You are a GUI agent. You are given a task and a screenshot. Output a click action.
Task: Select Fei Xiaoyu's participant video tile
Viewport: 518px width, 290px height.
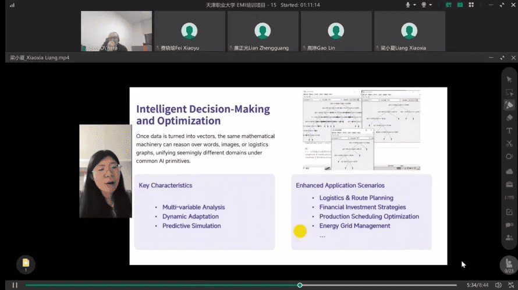coord(189,31)
